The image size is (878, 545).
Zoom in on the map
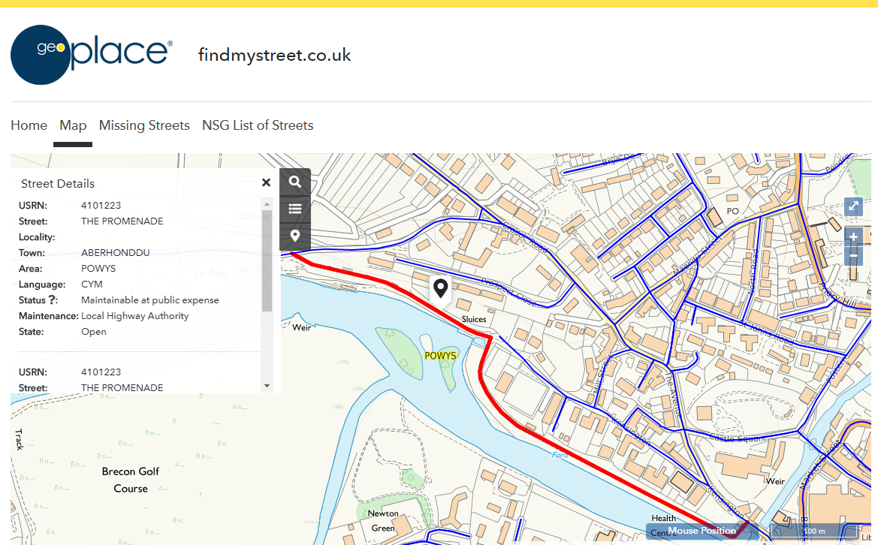coord(853,236)
